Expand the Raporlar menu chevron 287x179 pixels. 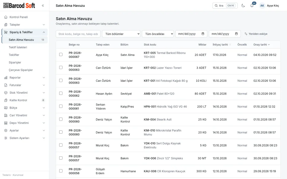coord(44,78)
